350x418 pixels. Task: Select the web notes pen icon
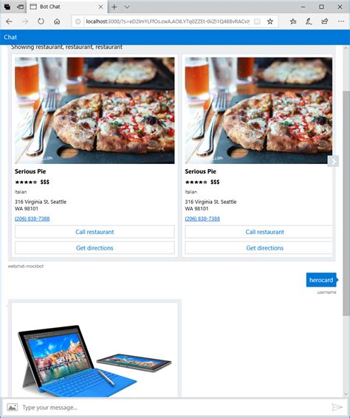[x=309, y=21]
